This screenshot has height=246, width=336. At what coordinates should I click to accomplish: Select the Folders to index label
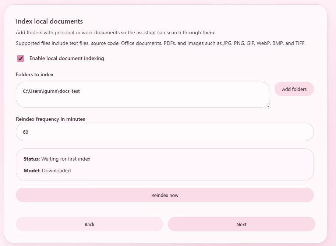(34, 74)
